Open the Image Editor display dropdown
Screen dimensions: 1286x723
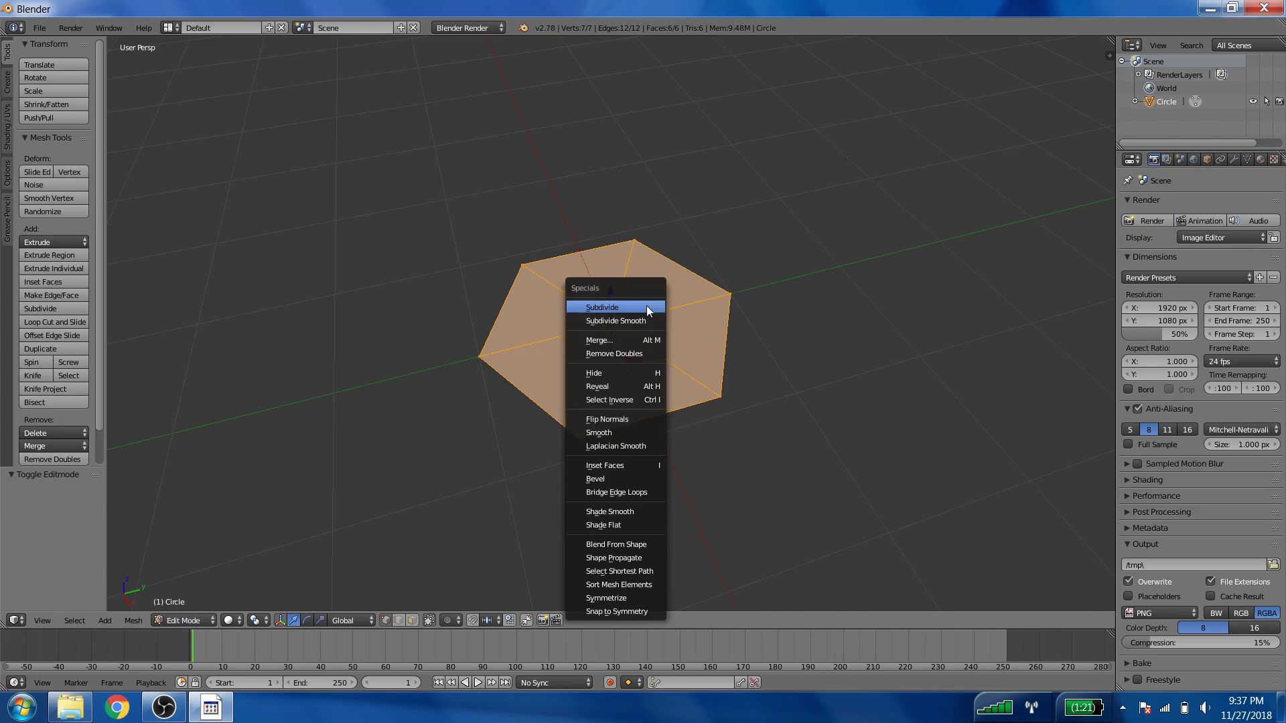tap(1222, 237)
